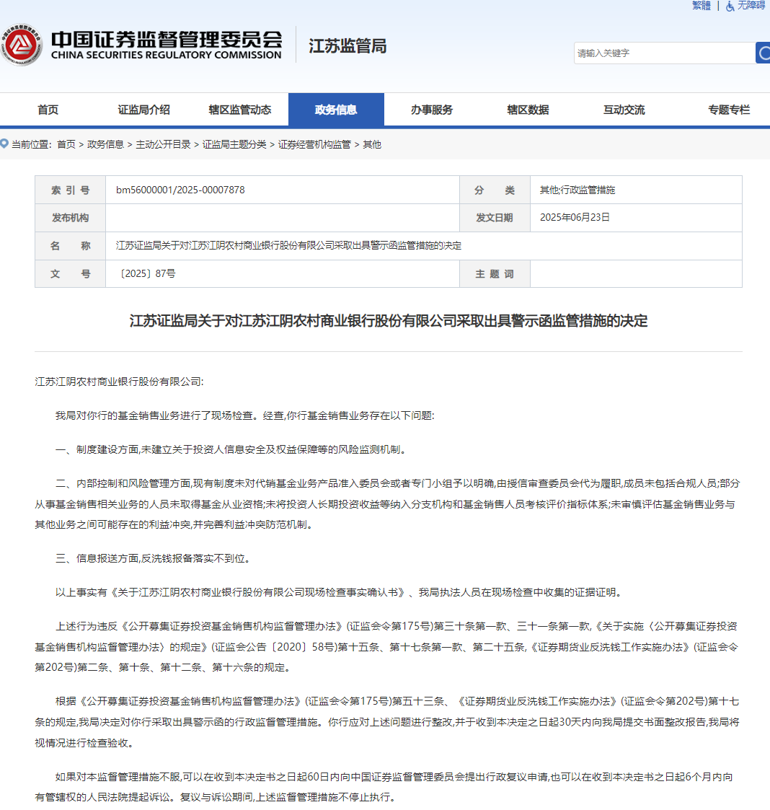Open the 辖区数据 navigation item

pyautogui.click(x=528, y=110)
